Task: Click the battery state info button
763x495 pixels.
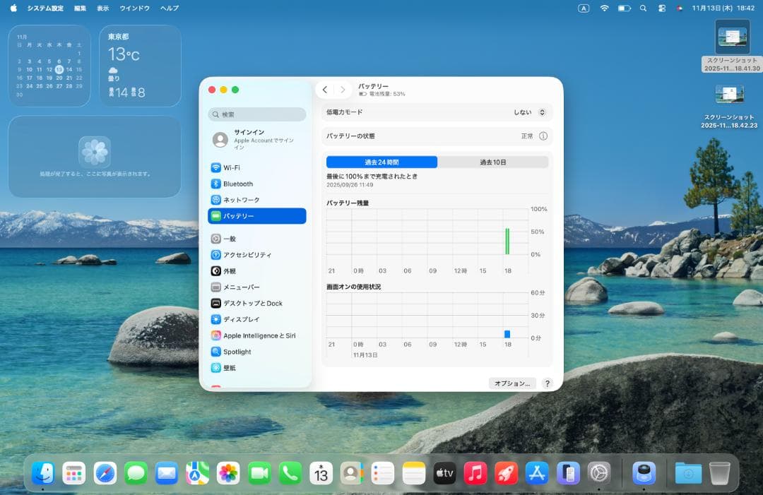Action: 542,136
